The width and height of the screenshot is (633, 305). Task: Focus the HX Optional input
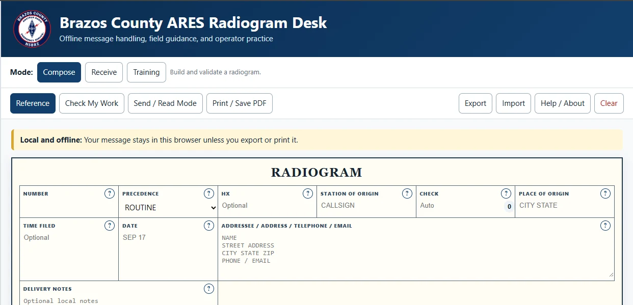(267, 206)
